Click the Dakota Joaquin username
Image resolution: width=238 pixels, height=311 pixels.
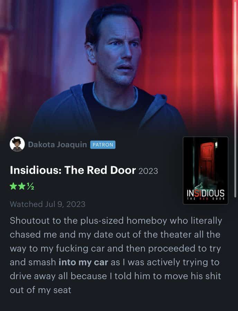coord(57,144)
